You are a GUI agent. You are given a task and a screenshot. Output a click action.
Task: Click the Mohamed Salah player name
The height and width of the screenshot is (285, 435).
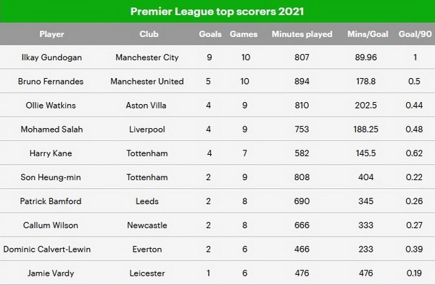tap(51, 129)
